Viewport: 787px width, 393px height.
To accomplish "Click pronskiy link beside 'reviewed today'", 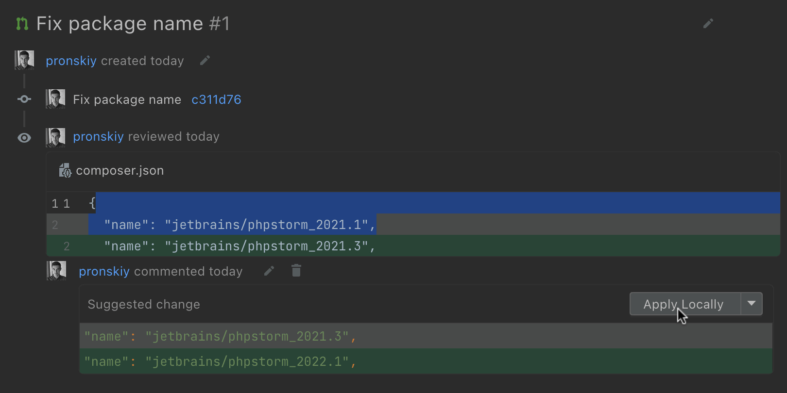I will point(98,137).
